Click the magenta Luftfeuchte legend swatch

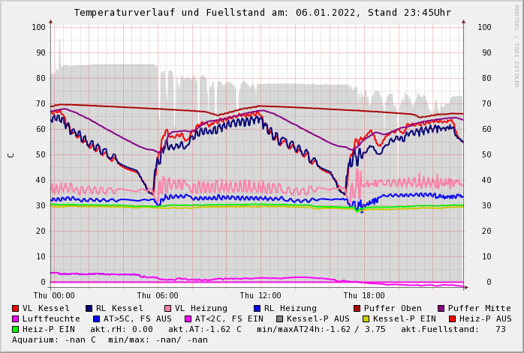tap(16, 319)
